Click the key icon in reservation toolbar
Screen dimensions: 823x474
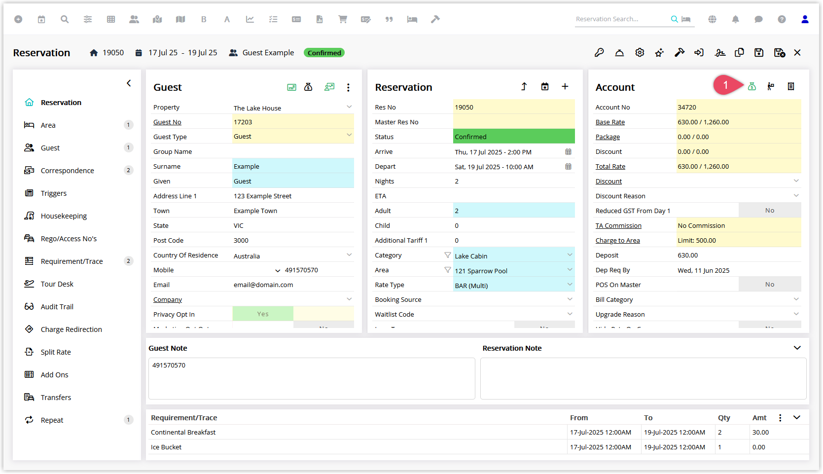point(599,53)
